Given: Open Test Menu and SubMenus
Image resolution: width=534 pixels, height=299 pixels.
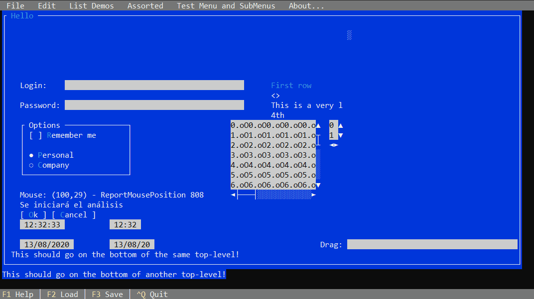Looking at the screenshot, I should click(x=226, y=6).
